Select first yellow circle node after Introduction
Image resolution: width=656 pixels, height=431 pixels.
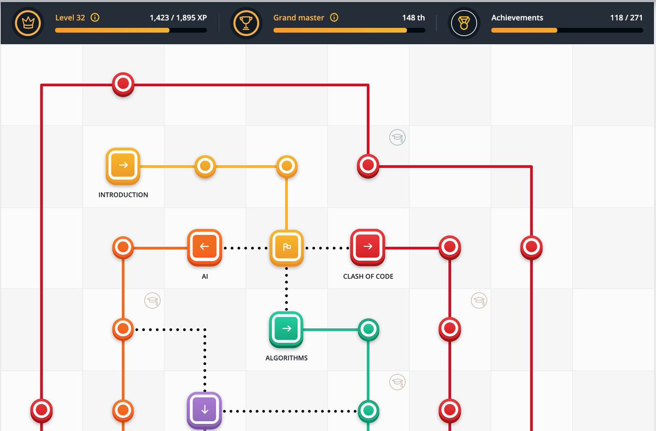pyautogui.click(x=205, y=166)
